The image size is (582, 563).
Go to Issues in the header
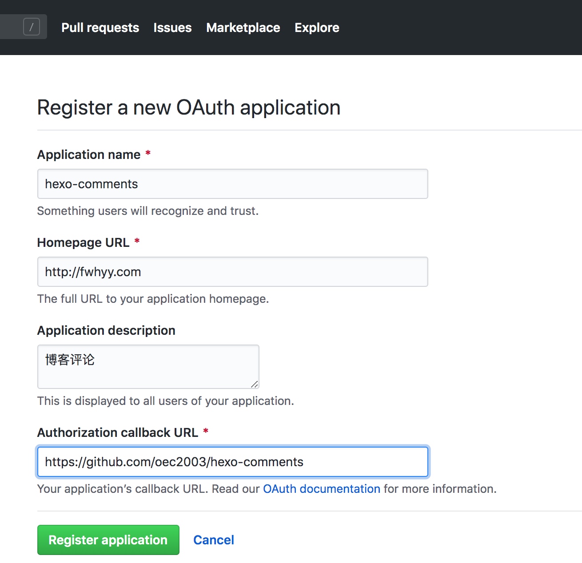(172, 28)
